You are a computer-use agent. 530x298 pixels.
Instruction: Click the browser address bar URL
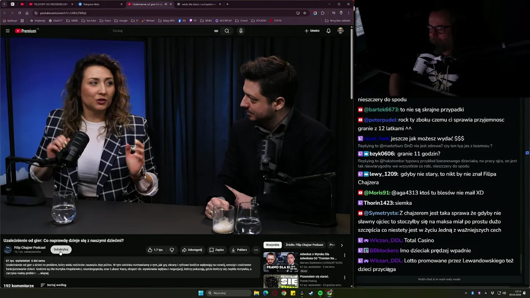coord(63,13)
